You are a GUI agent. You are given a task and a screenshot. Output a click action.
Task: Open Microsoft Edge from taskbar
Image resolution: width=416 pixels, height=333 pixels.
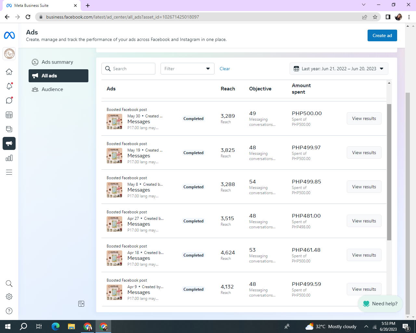pos(56,326)
